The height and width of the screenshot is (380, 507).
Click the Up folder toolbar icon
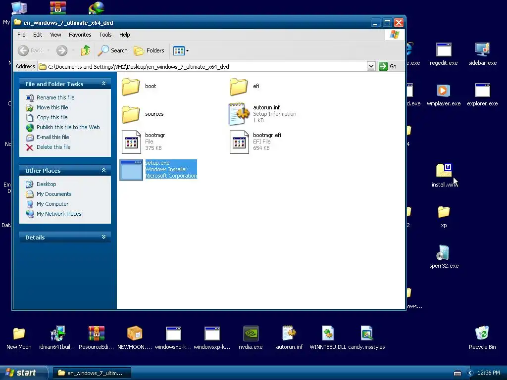[x=86, y=50]
